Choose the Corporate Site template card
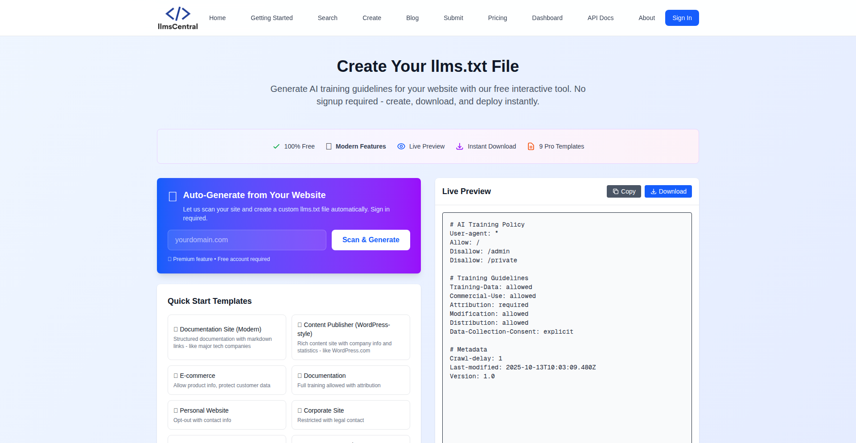 click(350, 415)
